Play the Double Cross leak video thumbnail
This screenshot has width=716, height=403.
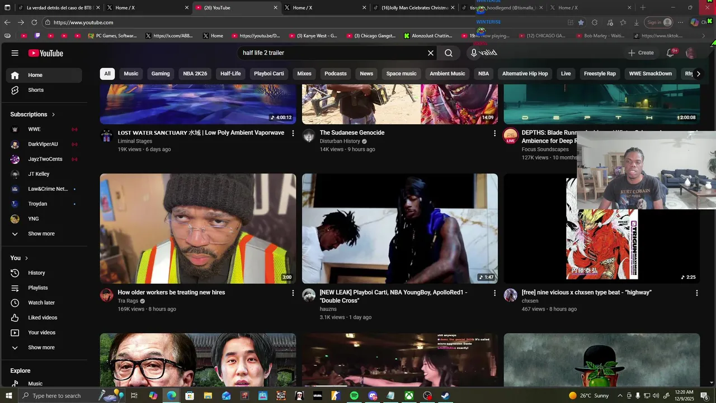(x=400, y=228)
